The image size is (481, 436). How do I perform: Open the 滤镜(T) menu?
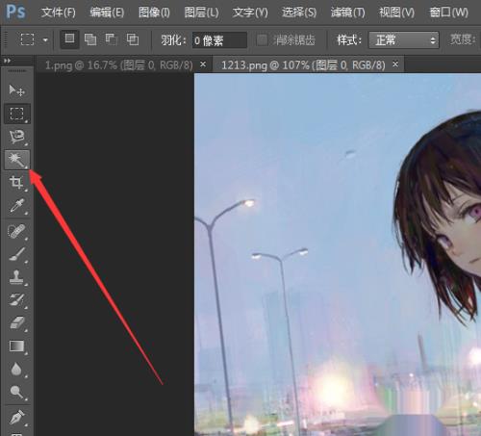[x=348, y=13]
